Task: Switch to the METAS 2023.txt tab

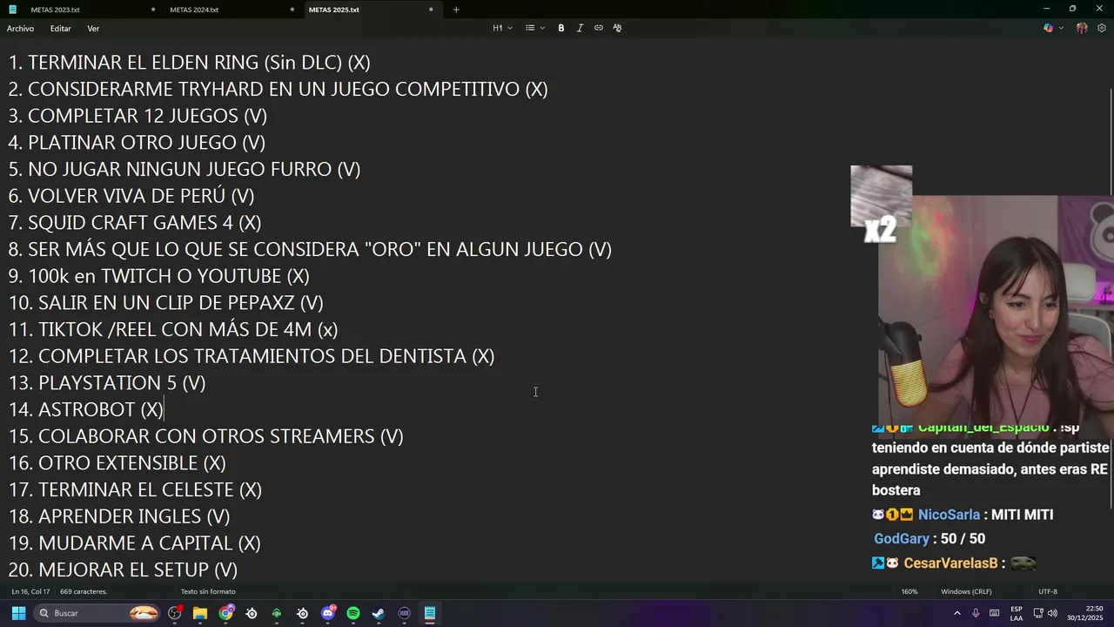Action: [55, 10]
